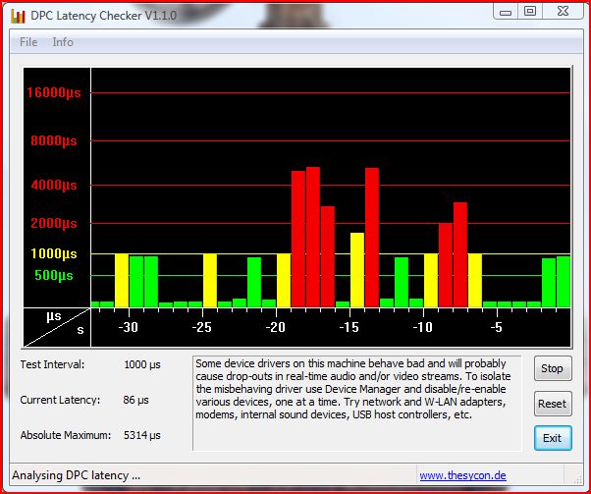The image size is (591, 494).
Task: Open the Info menu
Action: pyautogui.click(x=63, y=42)
